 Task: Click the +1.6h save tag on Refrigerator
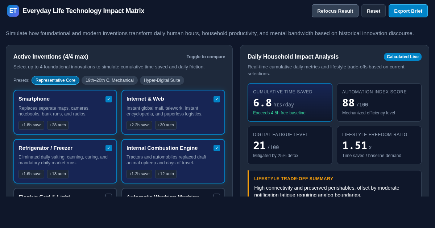pos(31,174)
